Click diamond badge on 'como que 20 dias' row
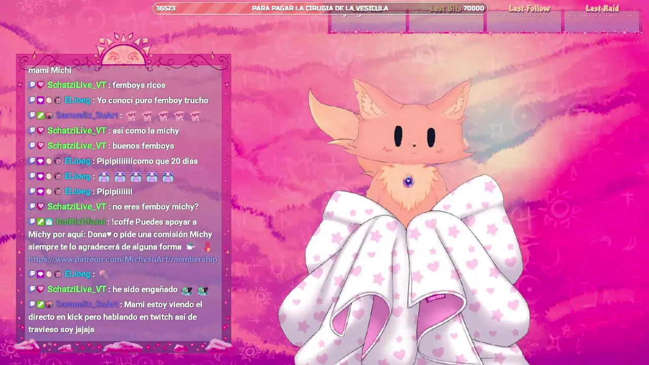Viewport: 649px width, 365px height. pos(41,161)
